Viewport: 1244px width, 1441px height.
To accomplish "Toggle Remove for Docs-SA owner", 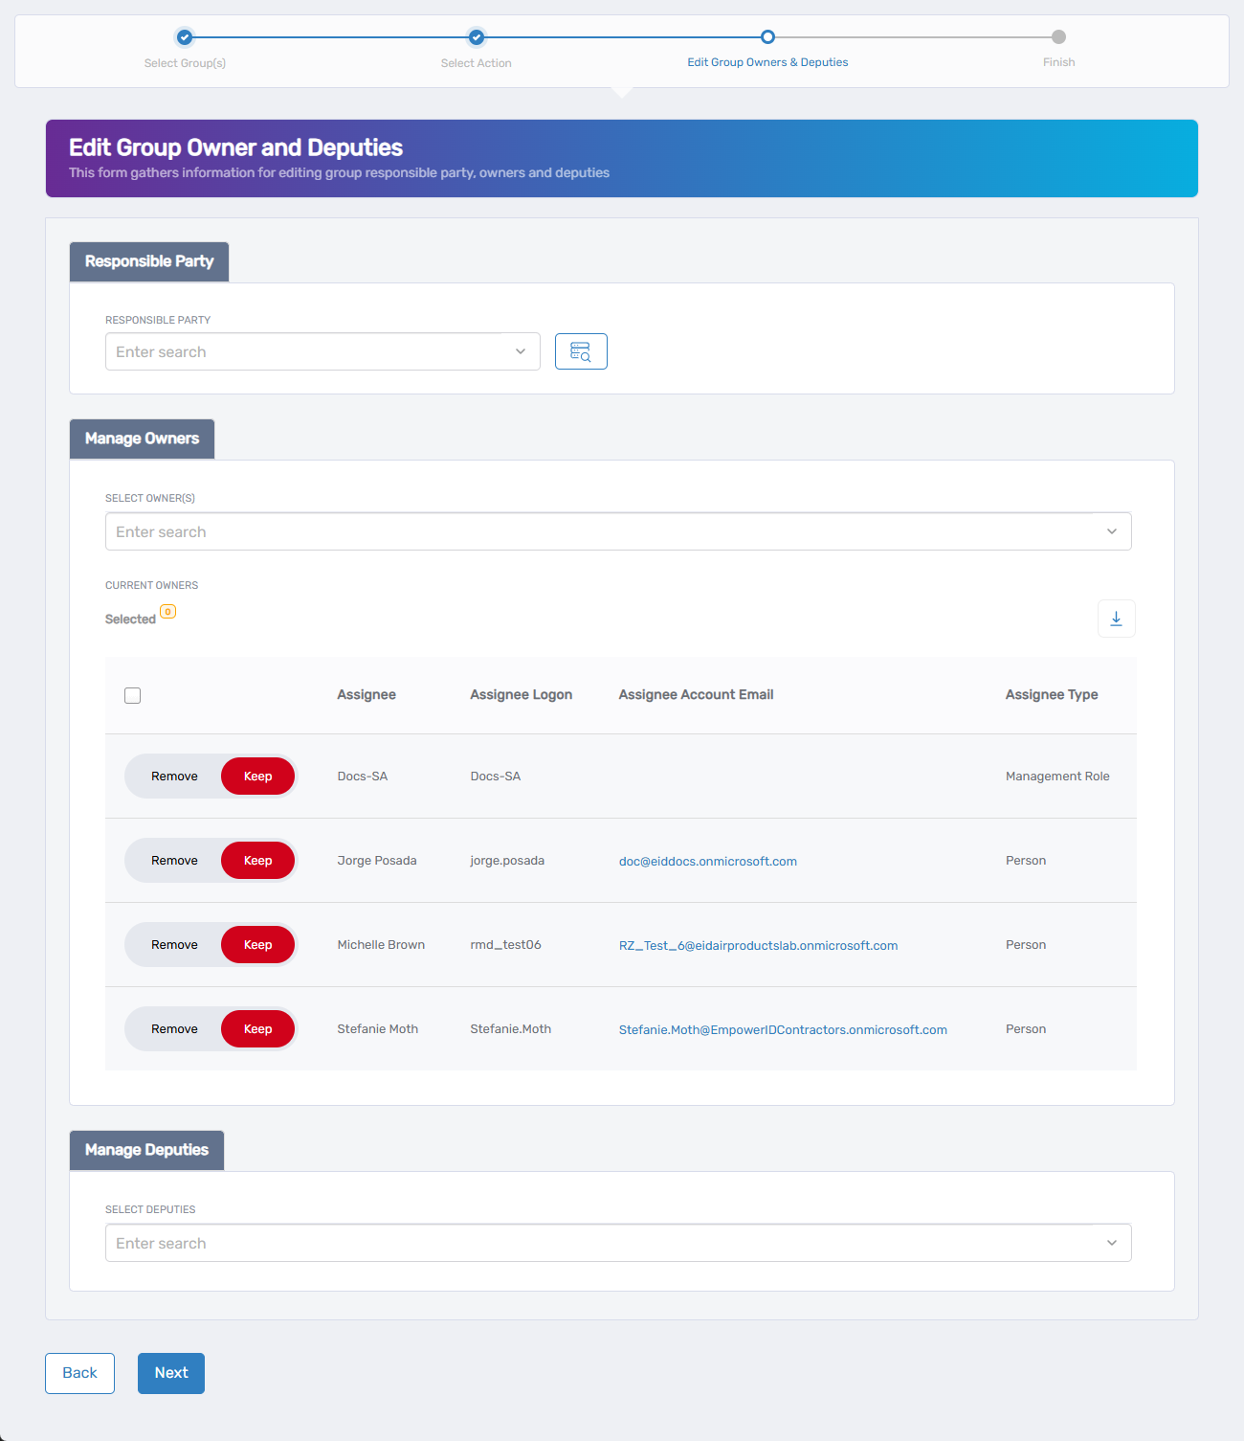I will point(174,777).
